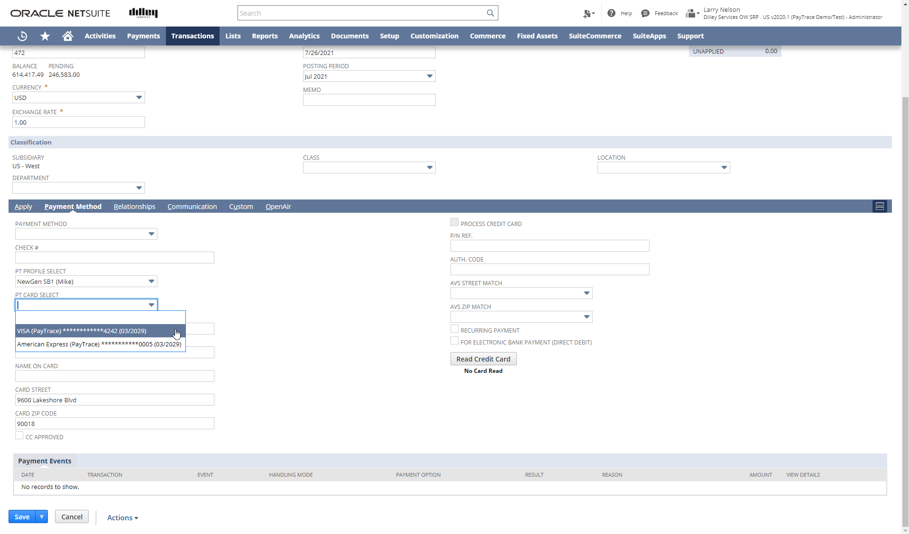
Task: Click the Help question mark icon
Action: [611, 13]
